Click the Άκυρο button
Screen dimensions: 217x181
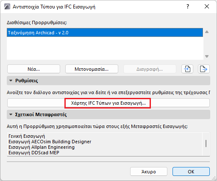click(x=149, y=172)
